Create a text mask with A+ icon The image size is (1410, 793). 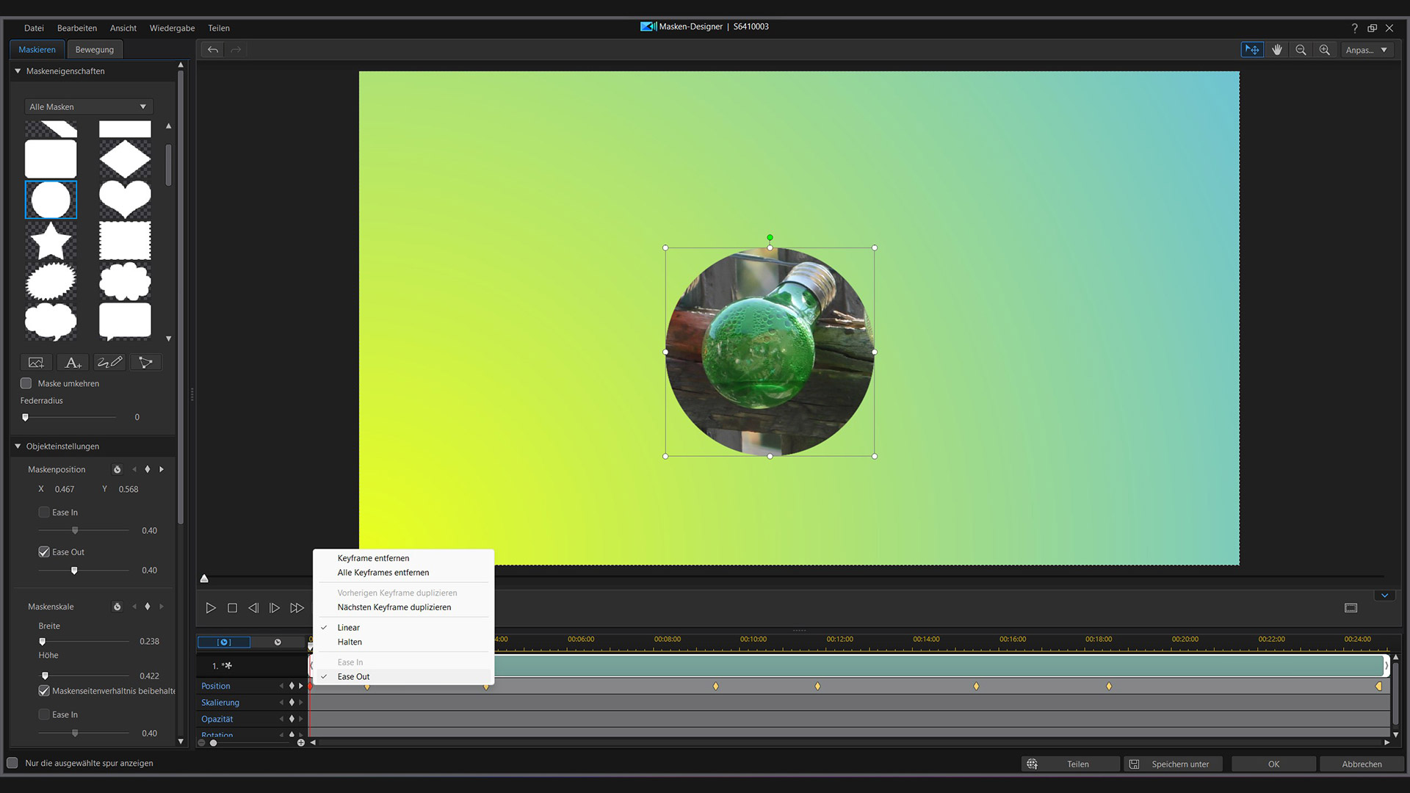tap(73, 363)
